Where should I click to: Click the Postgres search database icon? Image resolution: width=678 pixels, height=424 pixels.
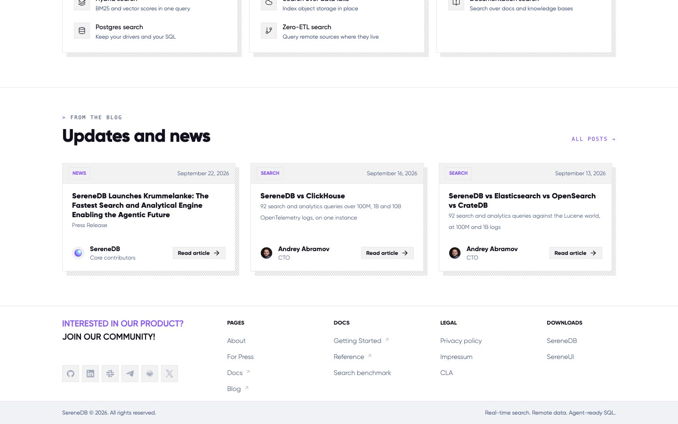tap(82, 31)
